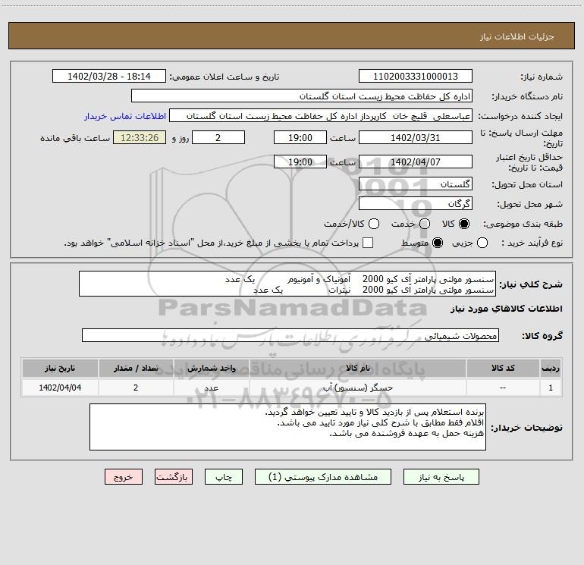Click the delivery city field گرگان
Image resolution: width=584 pixels, height=565 pixels.
416,204
